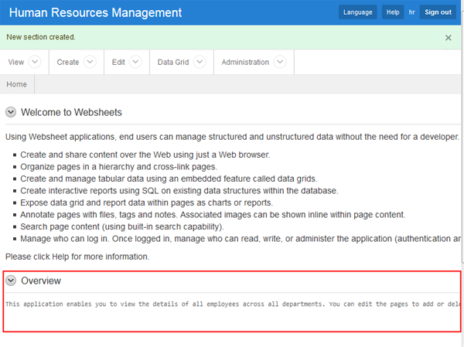Viewport: 464px width, 347px height.
Task: Collapse the Overview section
Action: (11, 281)
